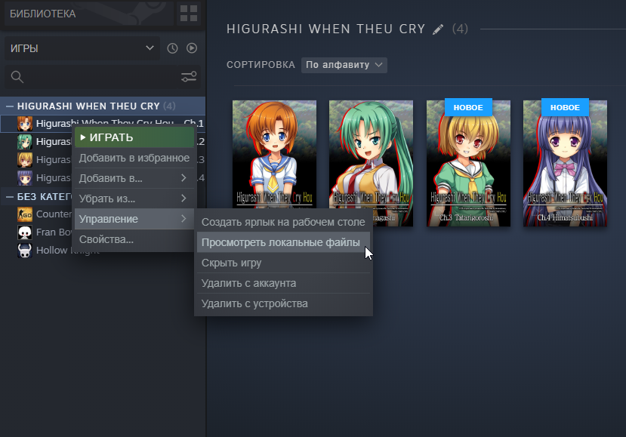Click the search magnifier icon
The height and width of the screenshot is (437, 626).
tap(17, 77)
